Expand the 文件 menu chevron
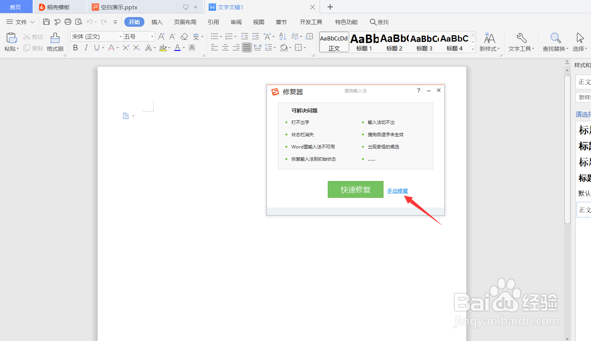Viewport: 591px width, 341px height. pos(33,22)
